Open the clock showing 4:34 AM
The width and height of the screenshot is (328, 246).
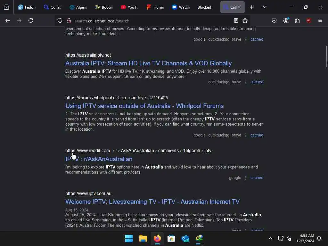click(x=305, y=238)
